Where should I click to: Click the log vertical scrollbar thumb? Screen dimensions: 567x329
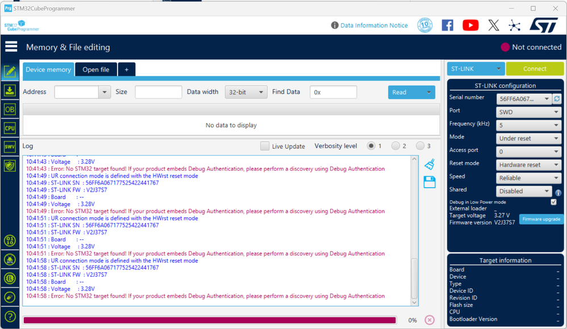pyautogui.click(x=414, y=278)
